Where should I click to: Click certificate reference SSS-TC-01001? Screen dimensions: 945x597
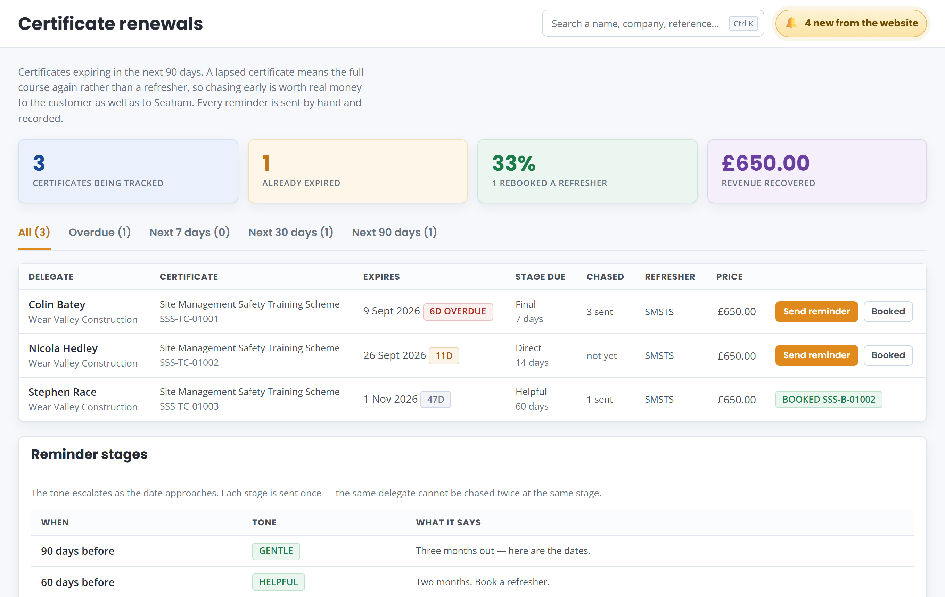(x=189, y=319)
